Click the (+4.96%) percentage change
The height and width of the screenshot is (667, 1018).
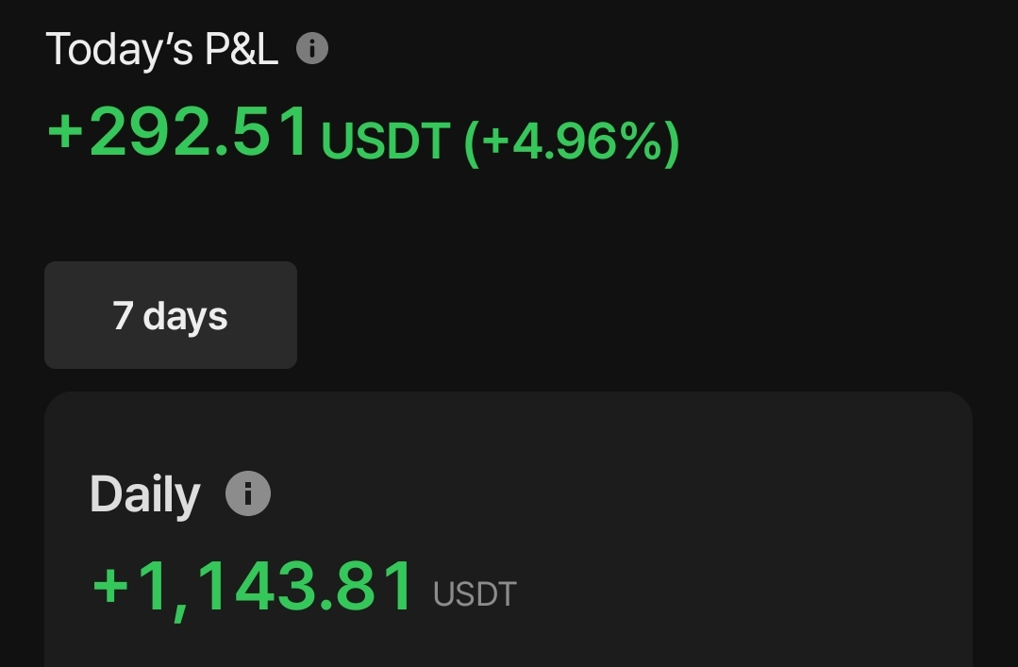click(x=571, y=141)
